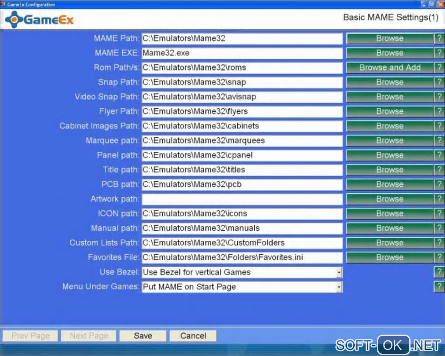Expand the Use Bezel dropdown
Screen dimensions: 445x356
[339, 273]
